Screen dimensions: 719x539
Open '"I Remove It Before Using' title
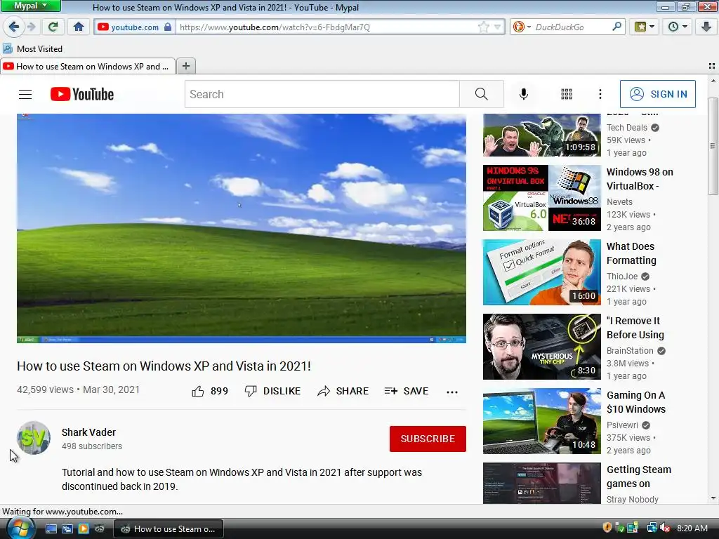coord(635,328)
